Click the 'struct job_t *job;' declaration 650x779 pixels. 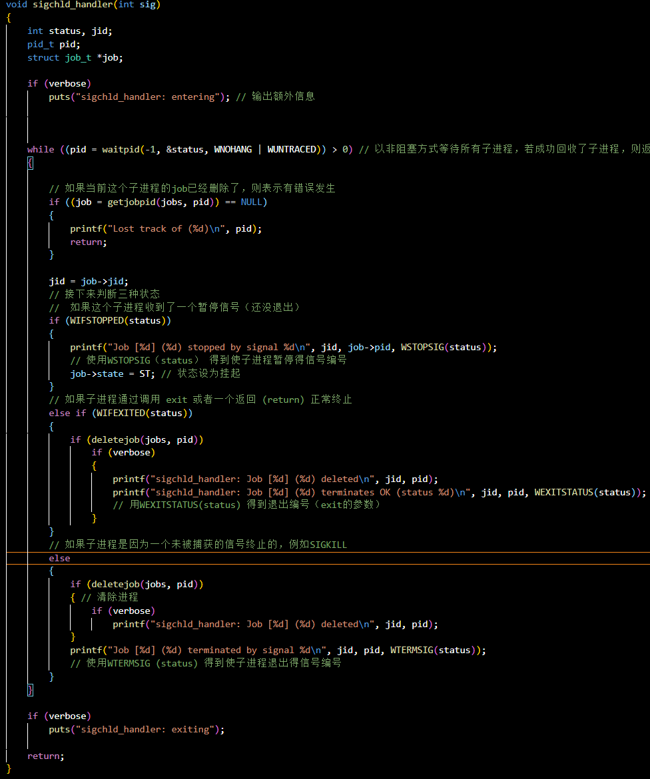[75, 58]
